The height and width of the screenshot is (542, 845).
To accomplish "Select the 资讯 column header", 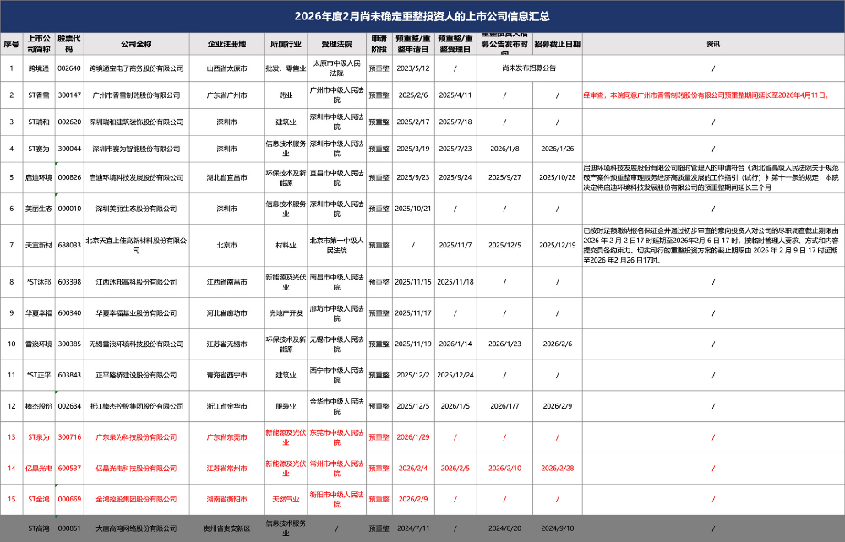I will 712,44.
